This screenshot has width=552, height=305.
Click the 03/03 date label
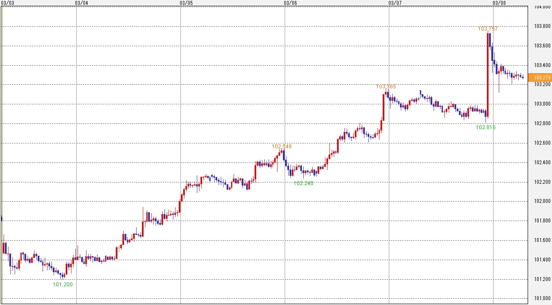tap(7, 3)
